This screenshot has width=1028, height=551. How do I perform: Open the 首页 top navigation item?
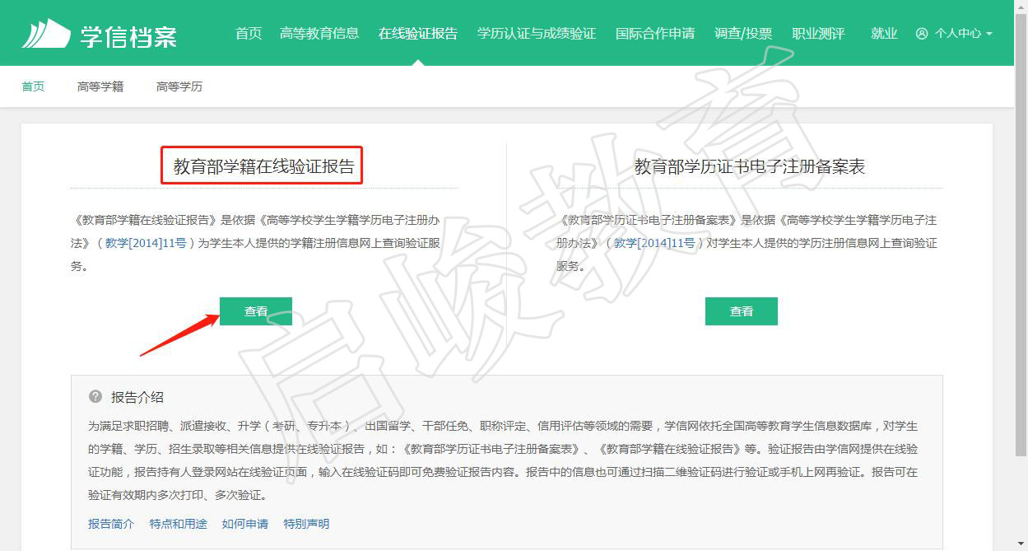pyautogui.click(x=249, y=33)
